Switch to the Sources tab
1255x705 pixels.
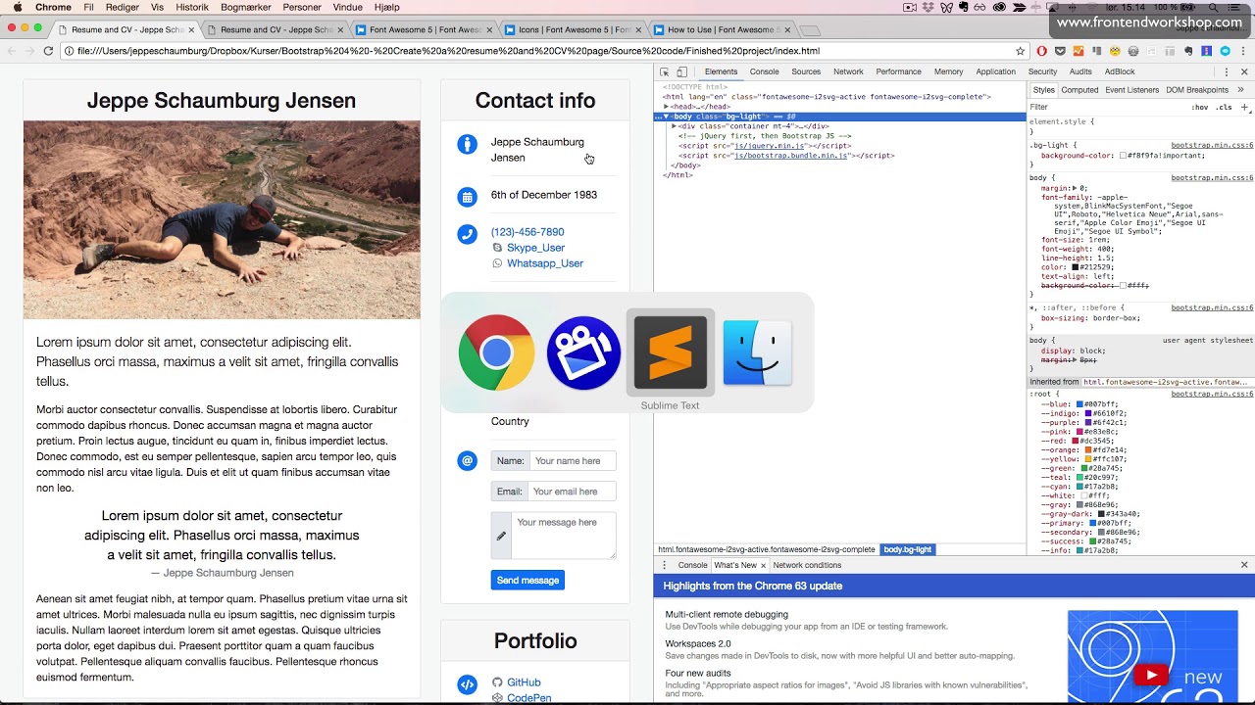click(806, 71)
